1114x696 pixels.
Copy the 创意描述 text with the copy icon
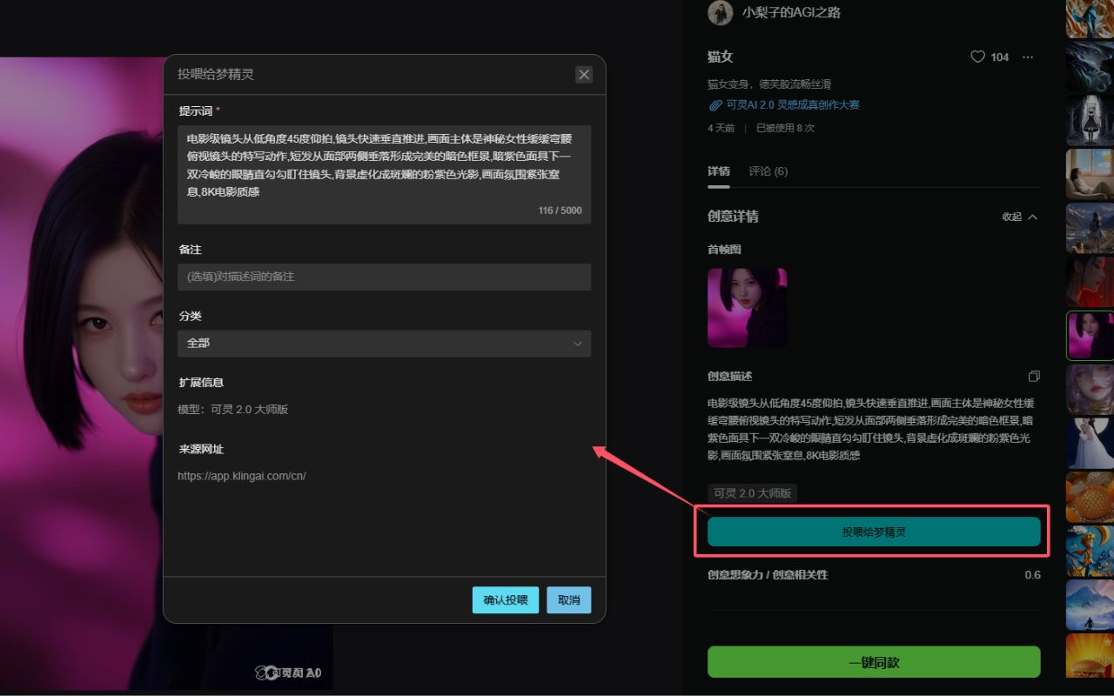[x=1034, y=377]
